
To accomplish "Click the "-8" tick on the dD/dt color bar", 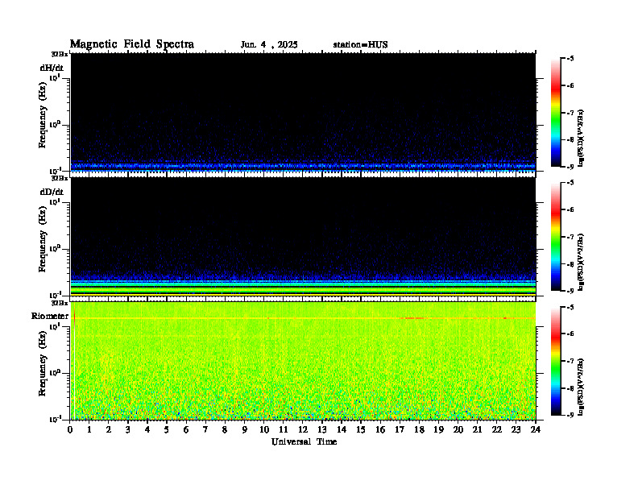I will tap(570, 264).
